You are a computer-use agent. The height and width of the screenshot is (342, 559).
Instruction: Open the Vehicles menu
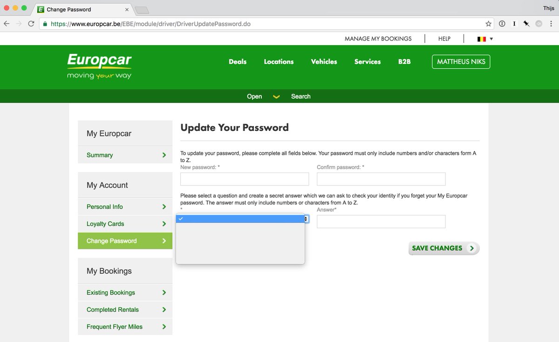pyautogui.click(x=324, y=62)
